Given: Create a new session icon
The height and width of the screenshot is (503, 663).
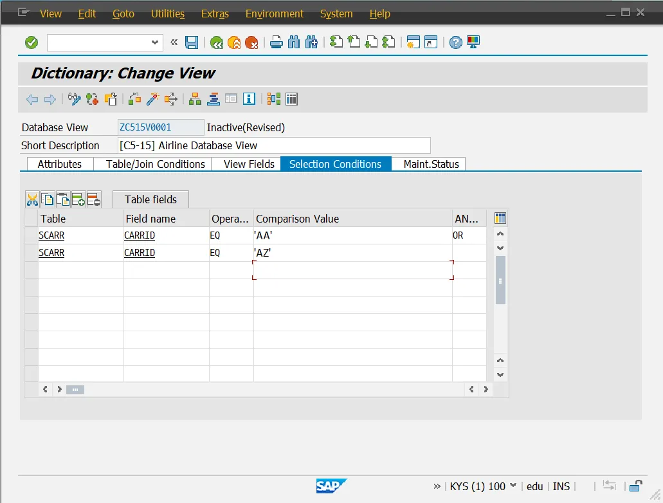Looking at the screenshot, I should (x=413, y=42).
